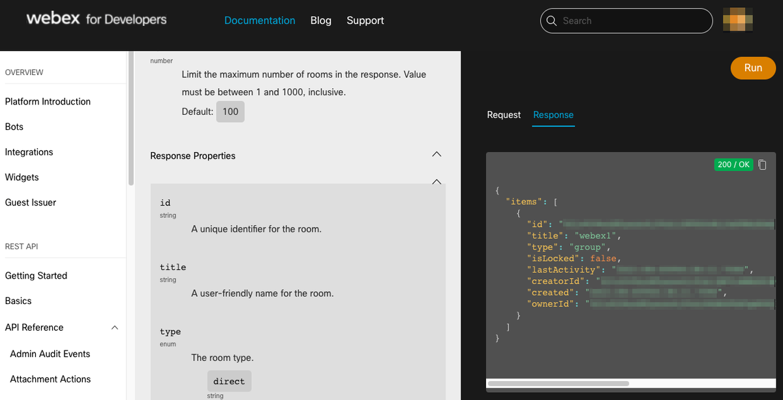Viewport: 783px width, 400px height.
Task: Click the "group" type value in response
Action: tap(587, 247)
